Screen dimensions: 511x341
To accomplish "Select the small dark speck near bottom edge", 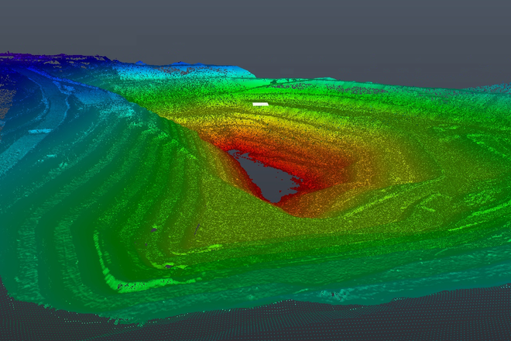I will pos(333,294).
